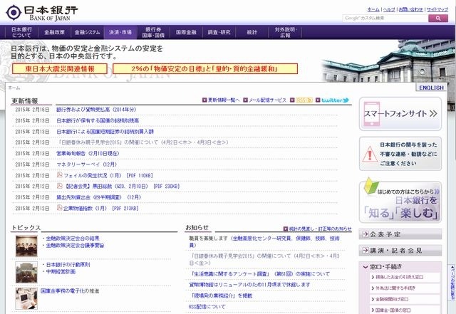Image resolution: width=456 pixels, height=314 pixels.
Task: Click bank building thumbnail in トピックス
Action: tap(26, 272)
